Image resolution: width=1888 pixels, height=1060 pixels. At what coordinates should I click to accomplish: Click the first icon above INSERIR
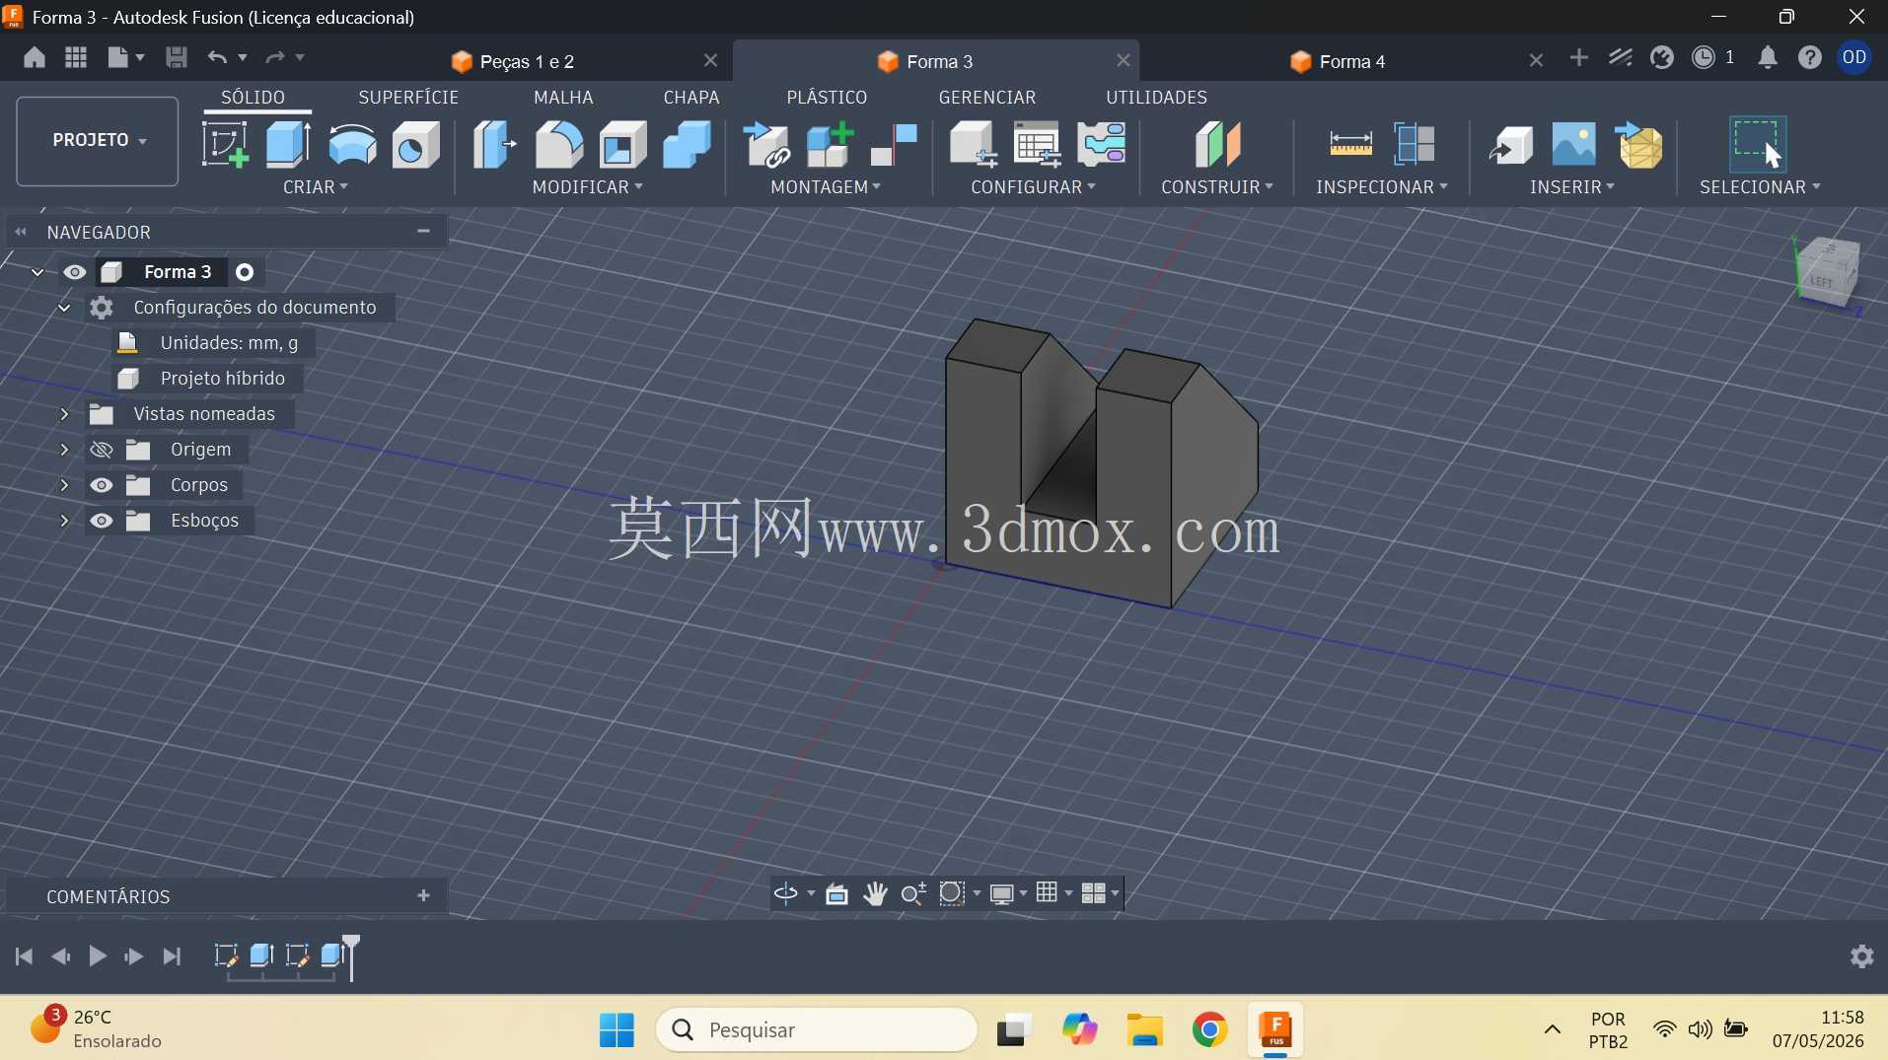coord(1510,144)
